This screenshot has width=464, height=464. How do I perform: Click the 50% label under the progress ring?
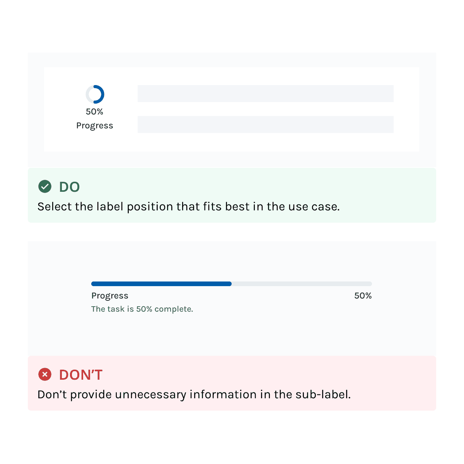[x=95, y=112]
